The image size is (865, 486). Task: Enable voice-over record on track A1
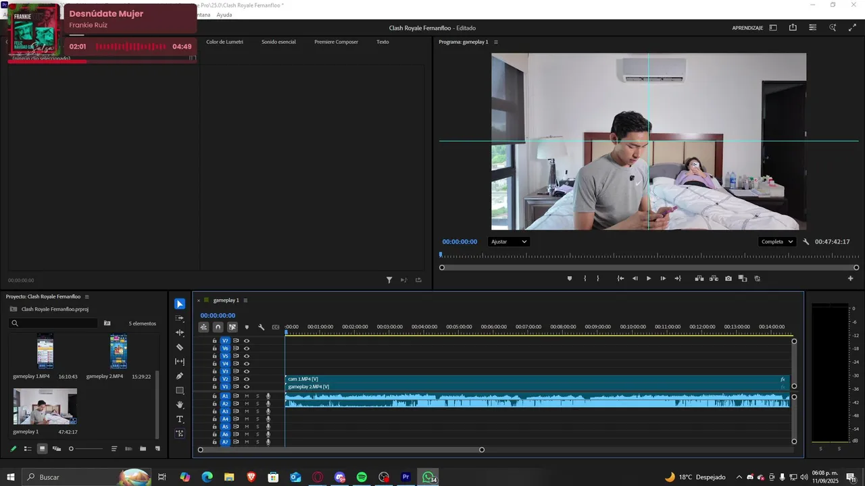[268, 396]
